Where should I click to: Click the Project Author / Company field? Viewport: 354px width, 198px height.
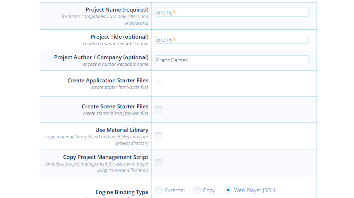point(231,60)
